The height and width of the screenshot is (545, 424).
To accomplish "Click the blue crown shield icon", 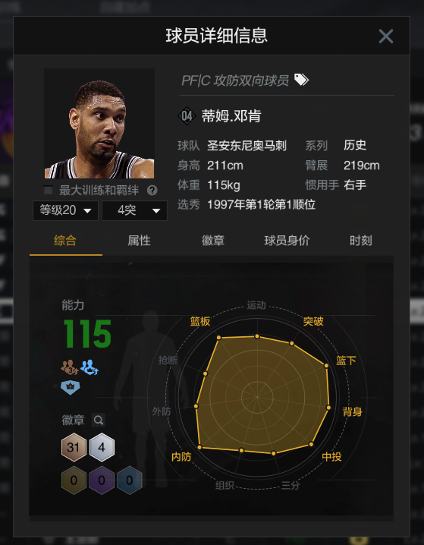I will (71, 388).
